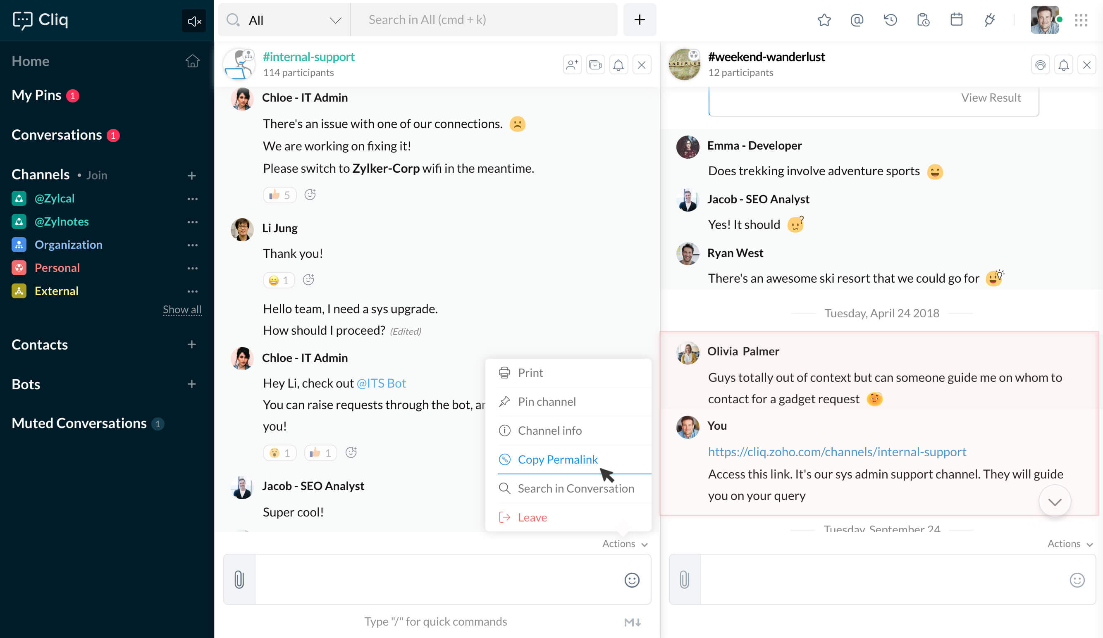Click add participant icon in #internal-support

tap(572, 65)
